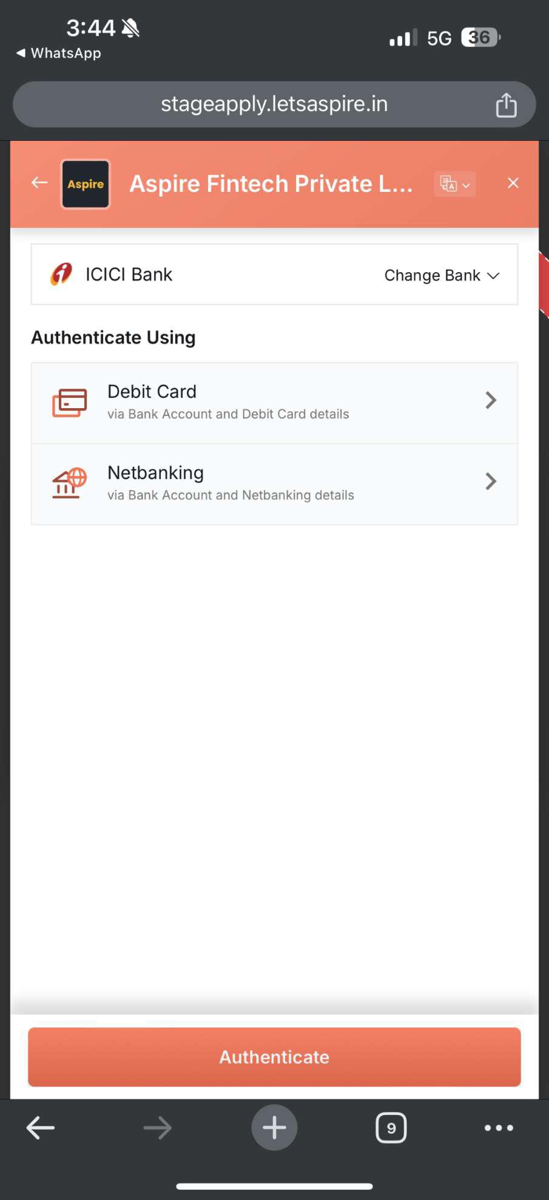The width and height of the screenshot is (549, 1200).
Task: Tap the Debit Card icon
Action: (x=69, y=402)
